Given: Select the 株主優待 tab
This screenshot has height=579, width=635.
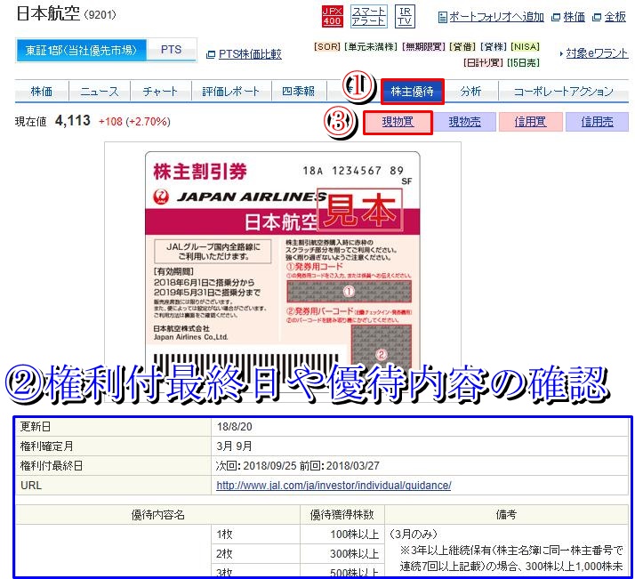Looking at the screenshot, I should coord(413,92).
